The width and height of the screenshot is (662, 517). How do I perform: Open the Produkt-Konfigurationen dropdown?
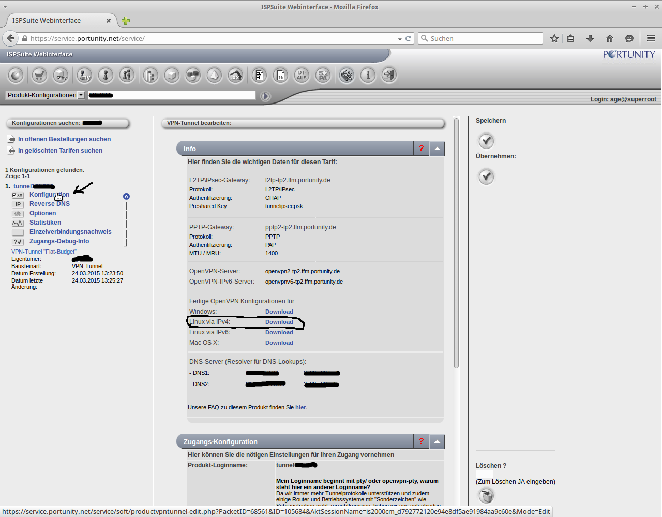(45, 95)
